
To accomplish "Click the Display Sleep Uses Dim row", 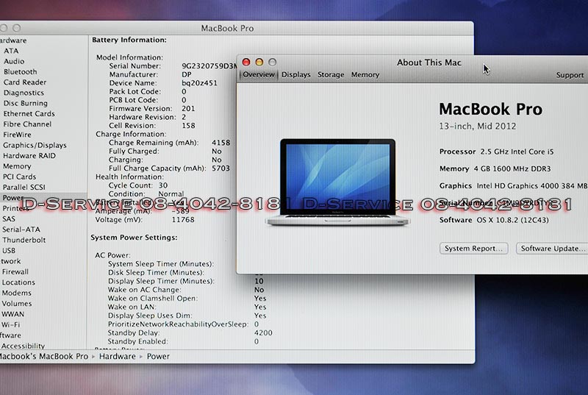I will [187, 316].
